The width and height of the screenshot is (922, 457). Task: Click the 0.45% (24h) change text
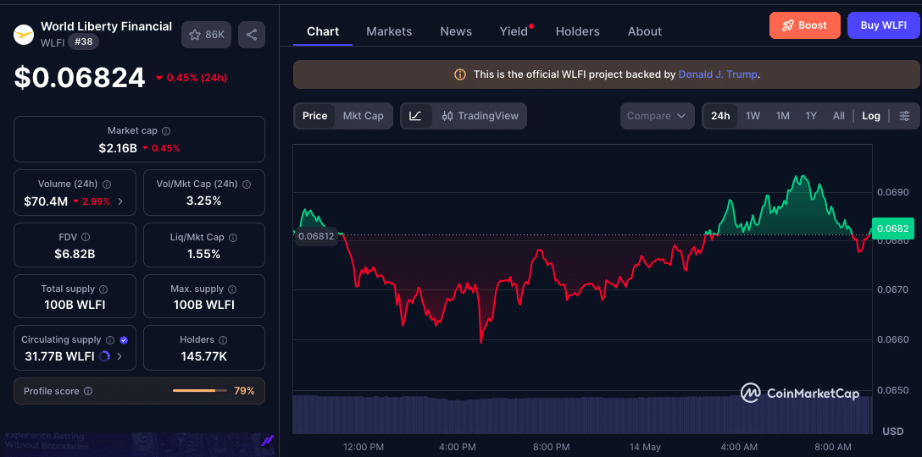197,78
